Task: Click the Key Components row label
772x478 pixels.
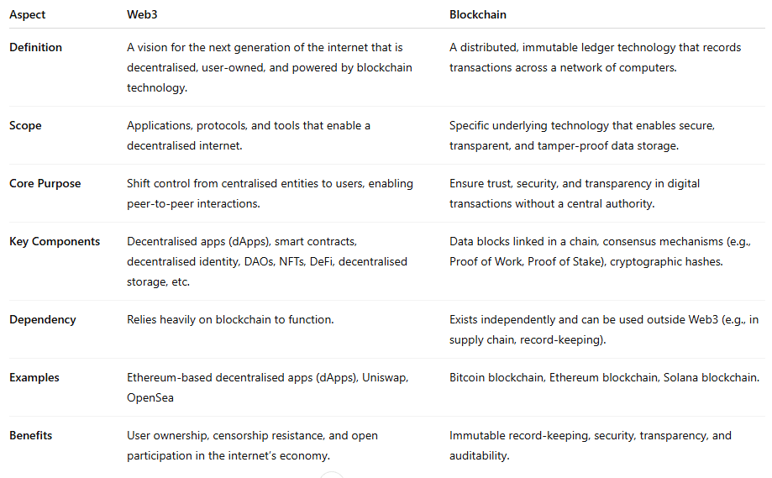Action: (x=55, y=241)
